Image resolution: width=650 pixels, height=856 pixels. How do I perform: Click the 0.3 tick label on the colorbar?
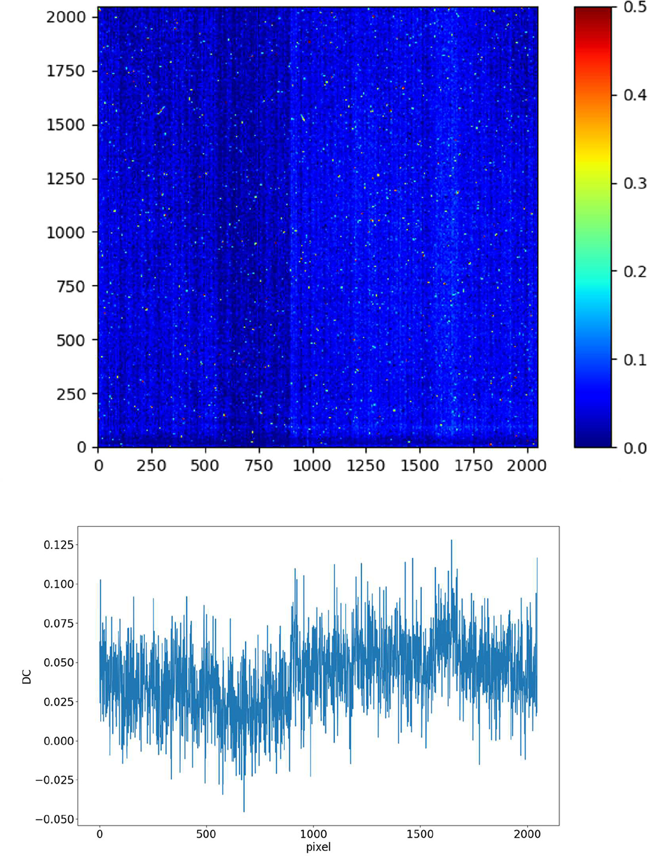[x=635, y=184]
